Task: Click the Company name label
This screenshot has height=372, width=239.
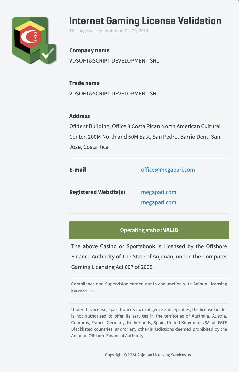Action: [89, 50]
